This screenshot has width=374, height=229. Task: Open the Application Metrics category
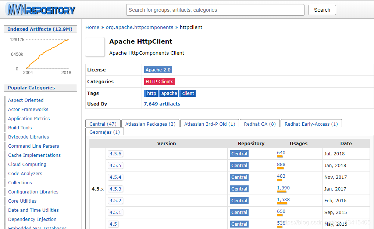(x=29, y=119)
